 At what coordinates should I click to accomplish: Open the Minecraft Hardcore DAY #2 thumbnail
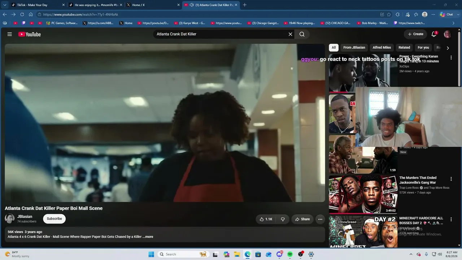pyautogui.click(x=363, y=232)
